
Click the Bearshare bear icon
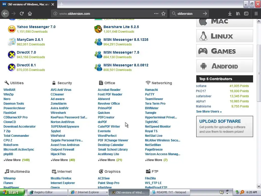click(x=98, y=29)
